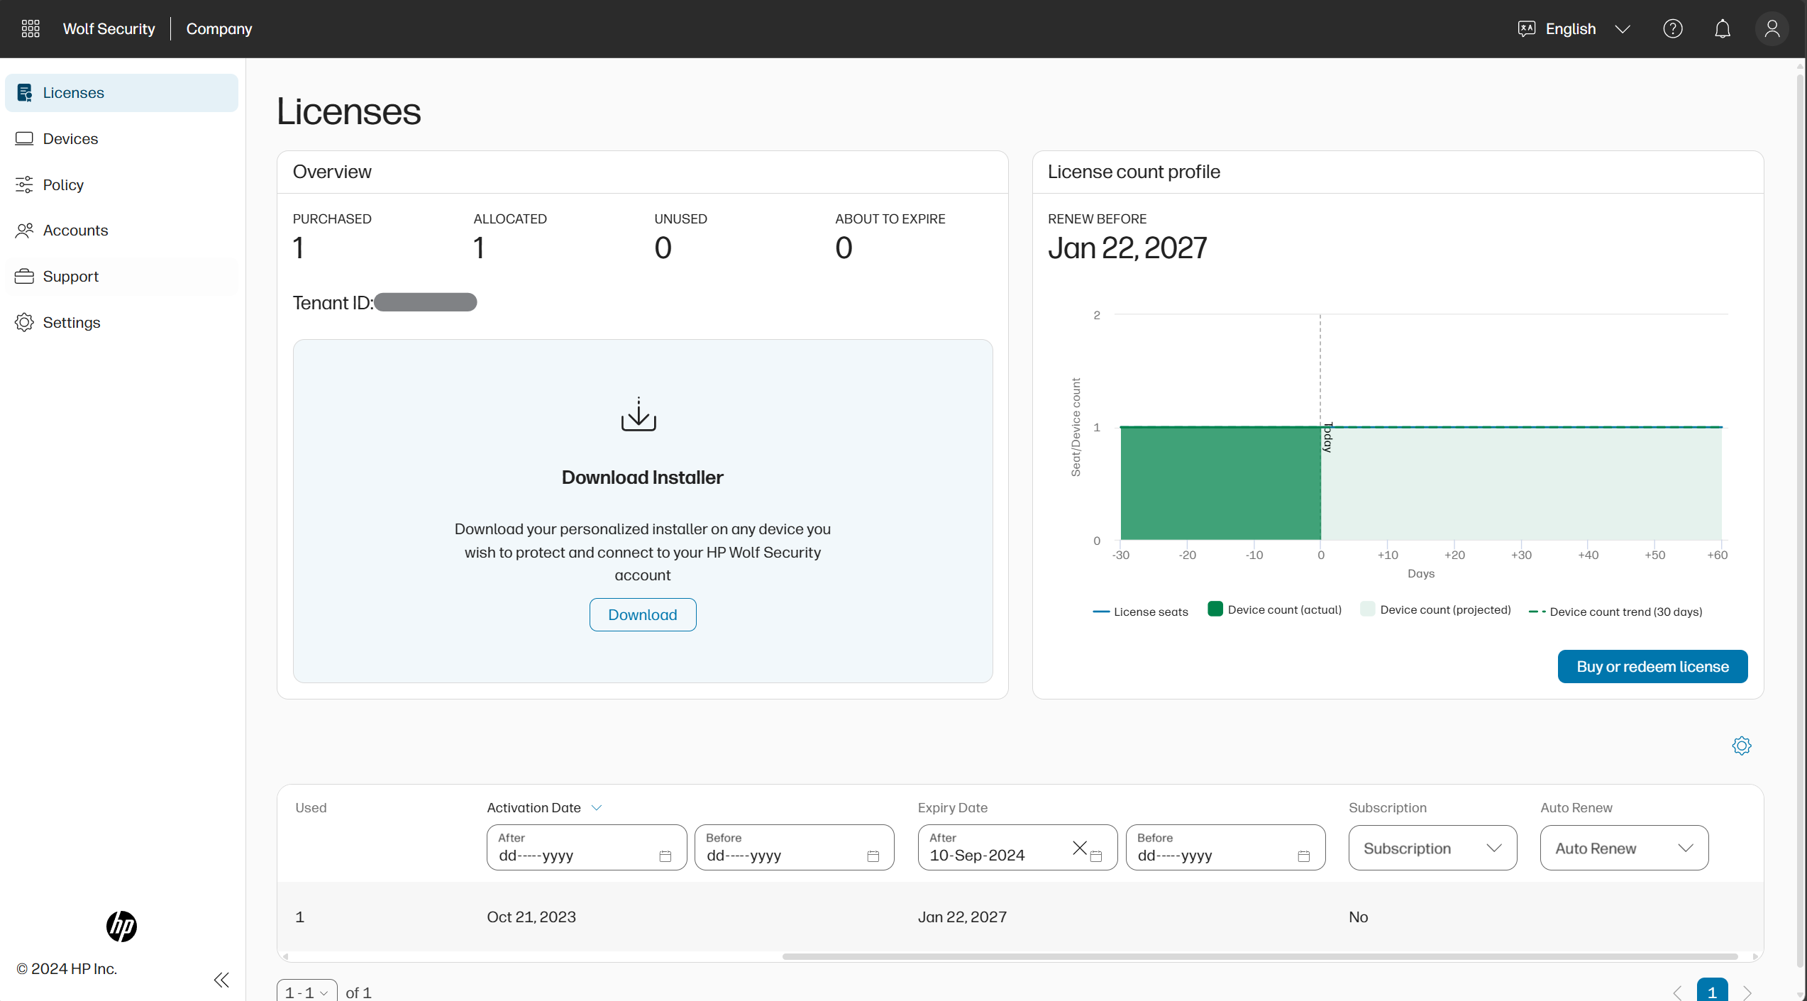Image resolution: width=1807 pixels, height=1001 pixels.
Task: Click the table horizontal scrollbar
Action: pos(1259,956)
